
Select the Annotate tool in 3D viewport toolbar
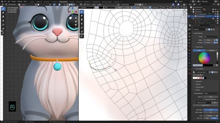(3, 33)
